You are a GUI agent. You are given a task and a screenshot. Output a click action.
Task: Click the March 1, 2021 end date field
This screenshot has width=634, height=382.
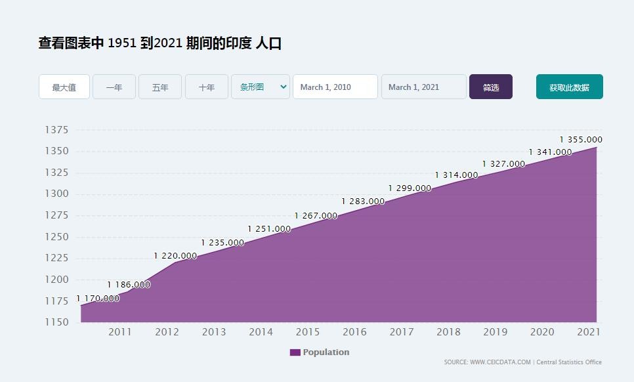click(x=423, y=87)
